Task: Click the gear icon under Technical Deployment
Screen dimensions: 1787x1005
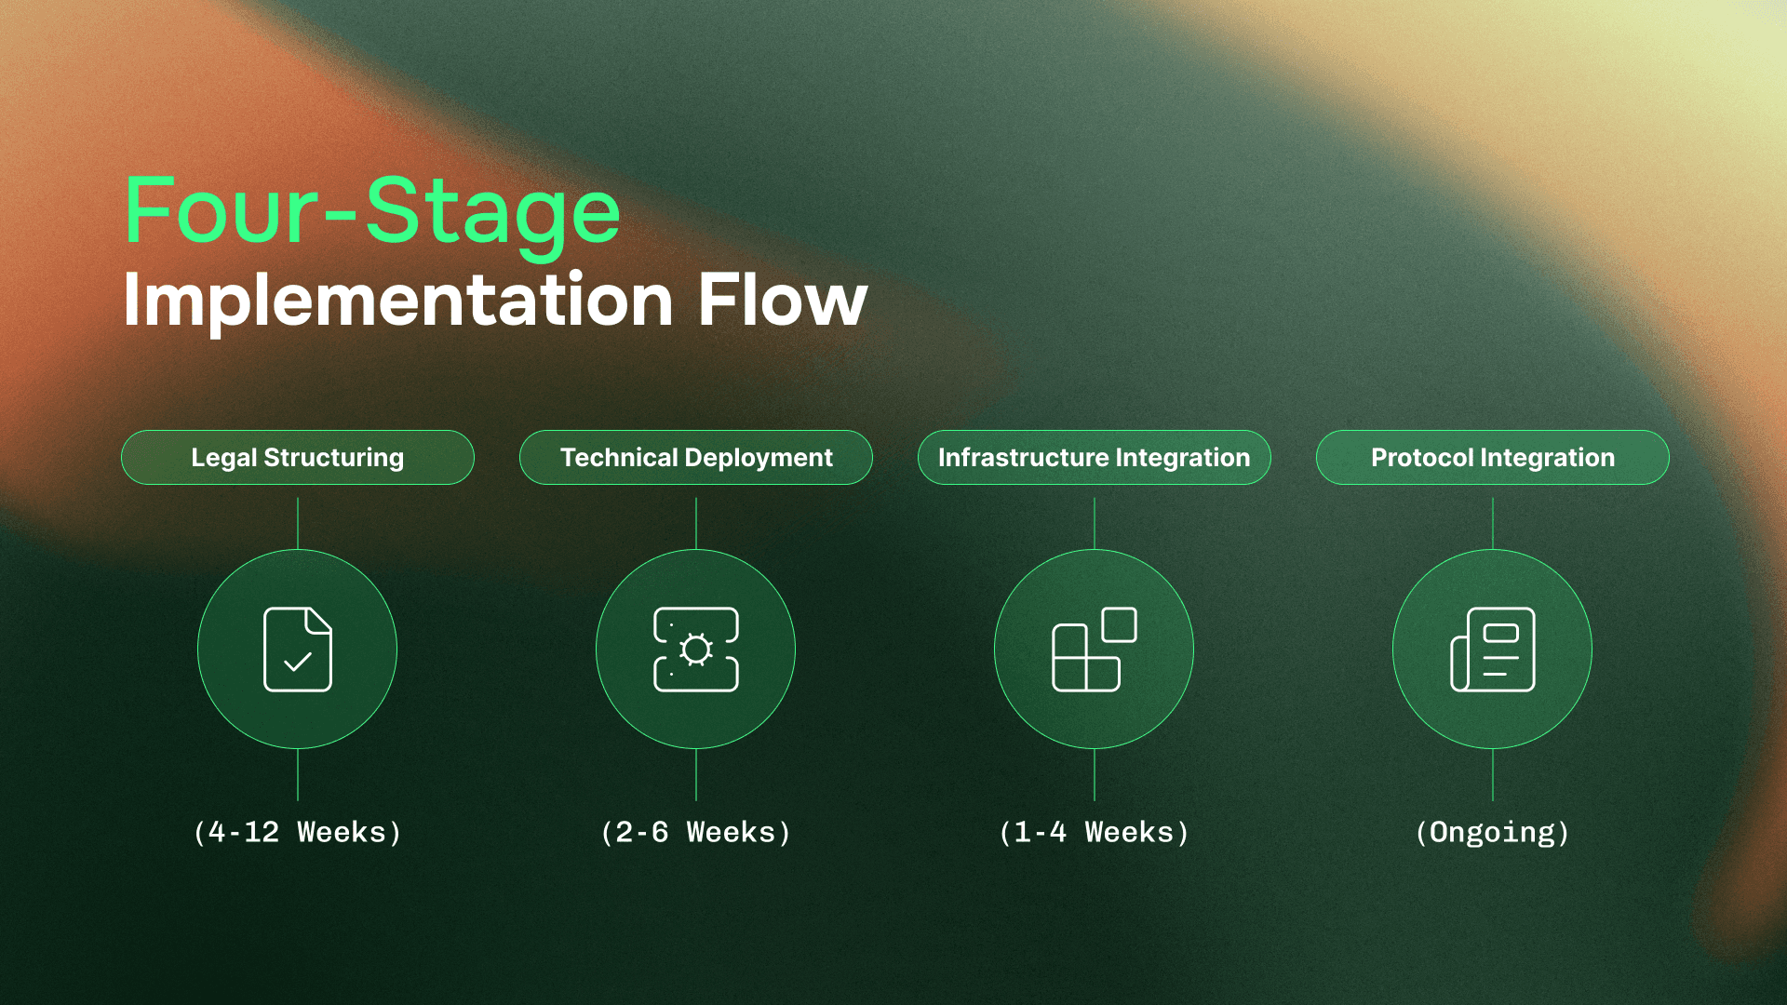Action: point(696,649)
